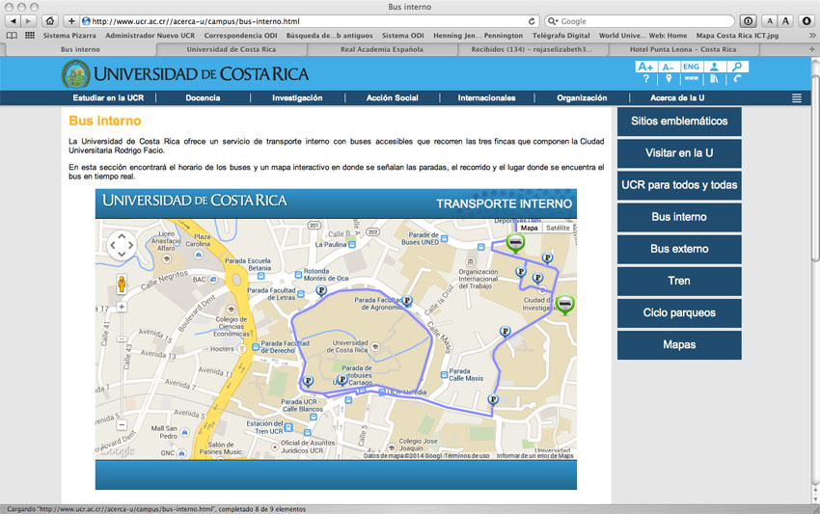The height and width of the screenshot is (514, 820).
Task: Go back with the Safari back arrow
Action: (x=13, y=21)
